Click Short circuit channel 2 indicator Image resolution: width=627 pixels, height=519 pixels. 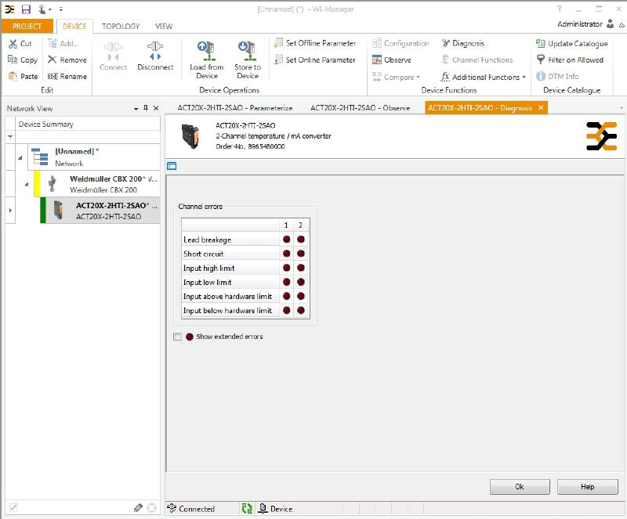(301, 254)
